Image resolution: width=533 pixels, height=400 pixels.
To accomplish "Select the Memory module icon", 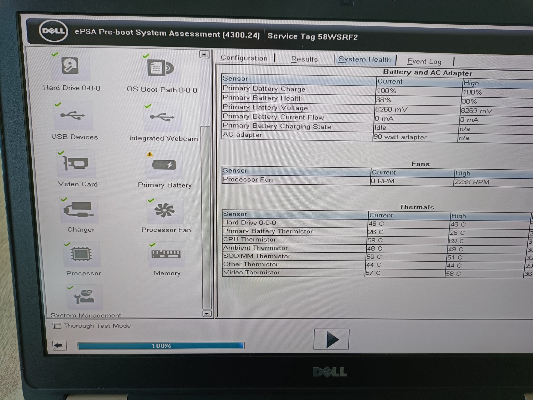I will pyautogui.click(x=166, y=254).
